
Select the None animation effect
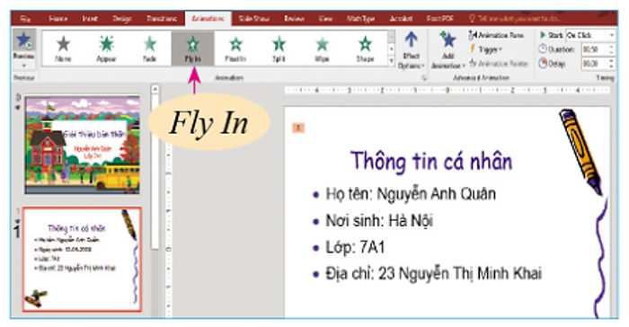point(63,49)
